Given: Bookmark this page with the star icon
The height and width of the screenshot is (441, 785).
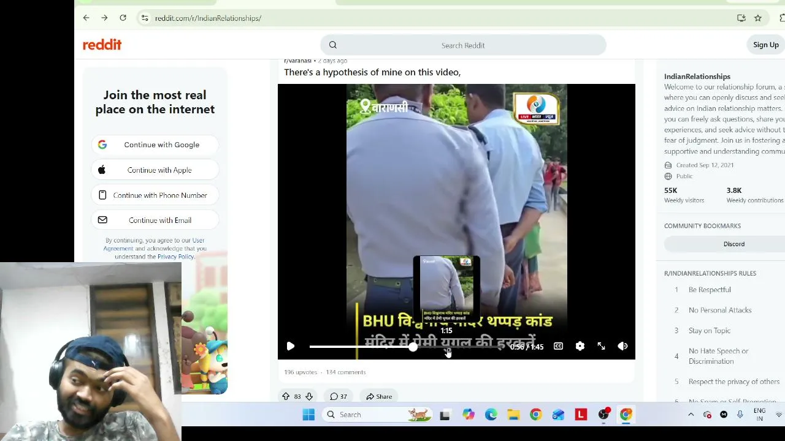Looking at the screenshot, I should 758,18.
